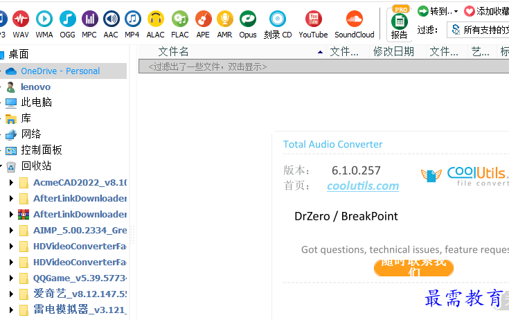The width and height of the screenshot is (509, 320).
Task: Expand the first AfterLinkDownloader folder
Action: pos(11,198)
